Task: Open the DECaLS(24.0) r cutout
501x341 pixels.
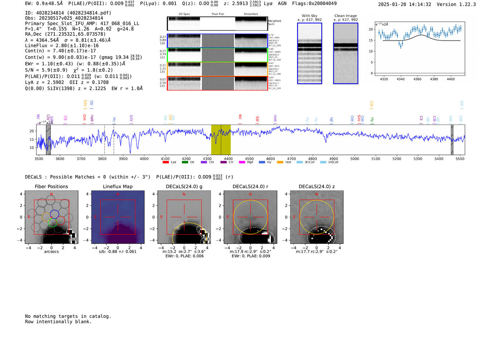Action: (250, 217)
